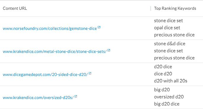This screenshot has width=203, height=109.
Task: Sort by Top Ranking Keywords column header
Action: click(175, 8)
